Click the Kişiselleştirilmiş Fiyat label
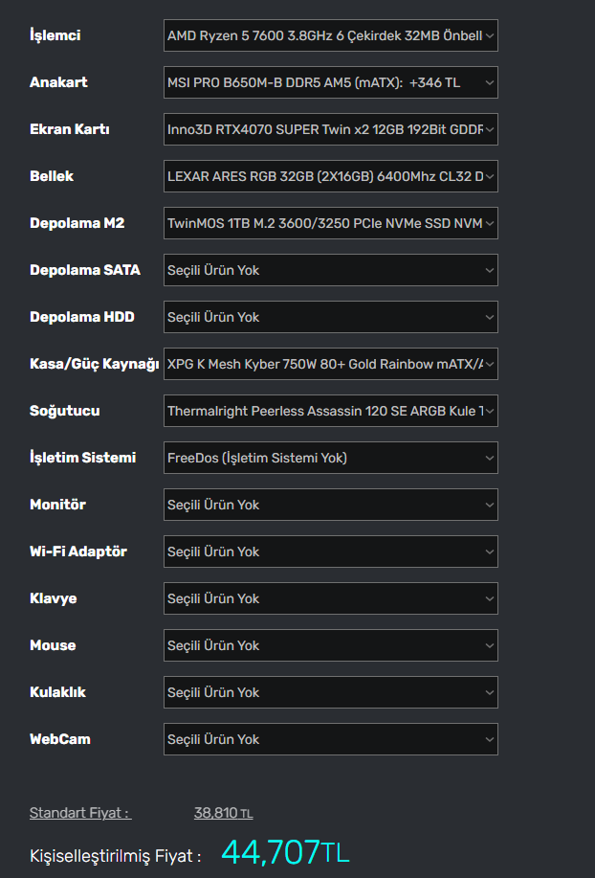Screen dimensions: 595x878 tap(115, 856)
